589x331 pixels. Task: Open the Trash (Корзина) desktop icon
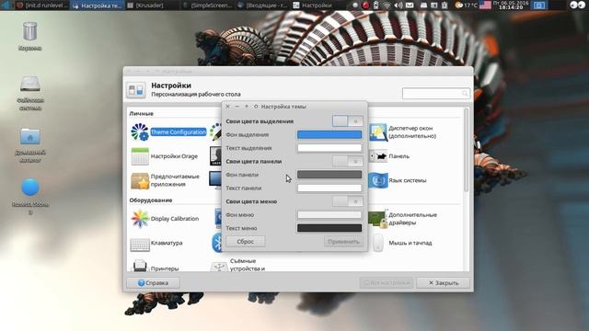(30, 30)
